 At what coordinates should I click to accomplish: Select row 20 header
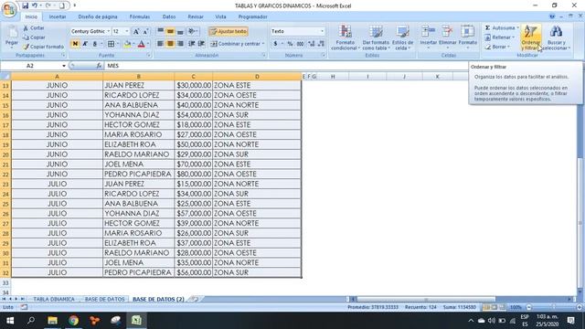pyautogui.click(x=5, y=154)
